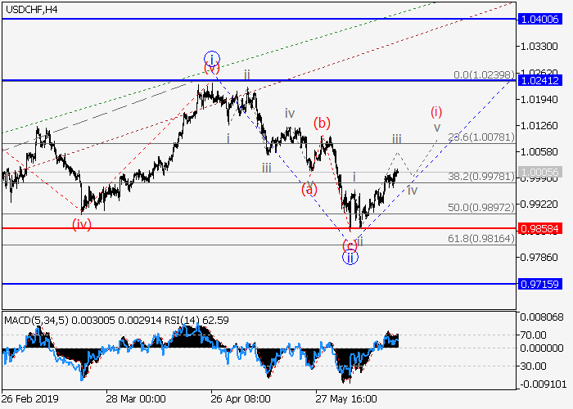573x409 pixels.
Task: Click the 0.0(1.02398) Fibonacci level label
Action: pos(484,75)
